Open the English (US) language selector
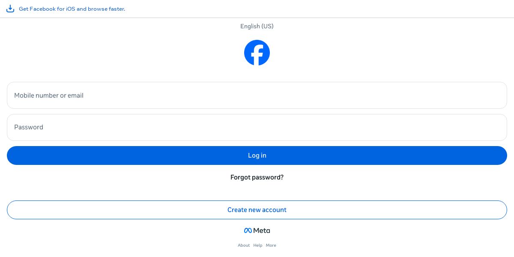Viewport: 514px width, 257px height. click(x=257, y=26)
